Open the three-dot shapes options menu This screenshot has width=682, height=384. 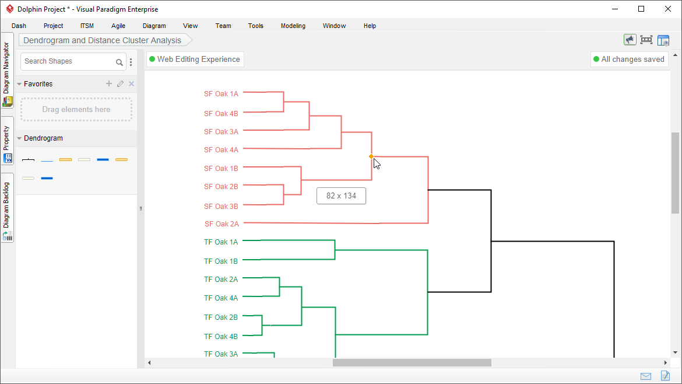131,62
